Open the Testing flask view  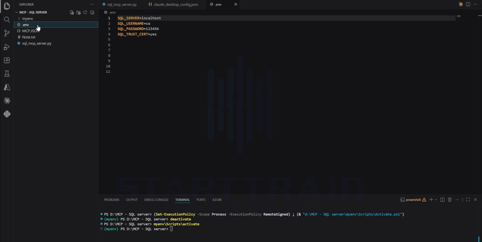pyautogui.click(x=7, y=74)
